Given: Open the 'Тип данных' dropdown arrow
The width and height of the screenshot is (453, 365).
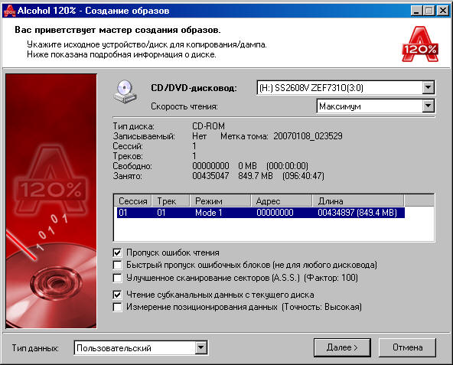Looking at the screenshot, I should pos(201,348).
